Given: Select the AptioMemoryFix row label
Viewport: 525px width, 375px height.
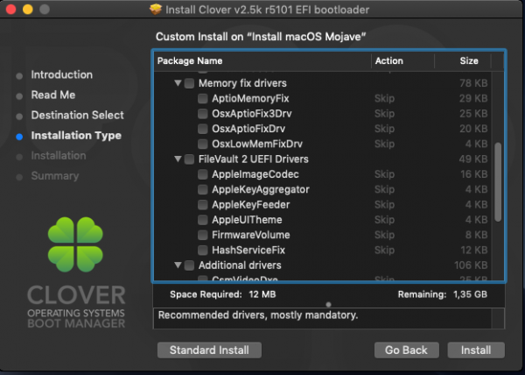Looking at the screenshot, I should click(x=250, y=98).
